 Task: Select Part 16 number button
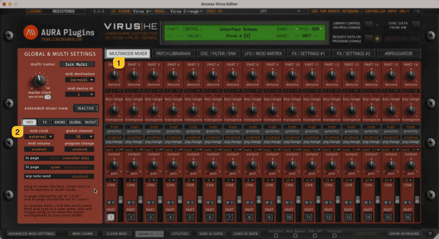tap(408, 217)
